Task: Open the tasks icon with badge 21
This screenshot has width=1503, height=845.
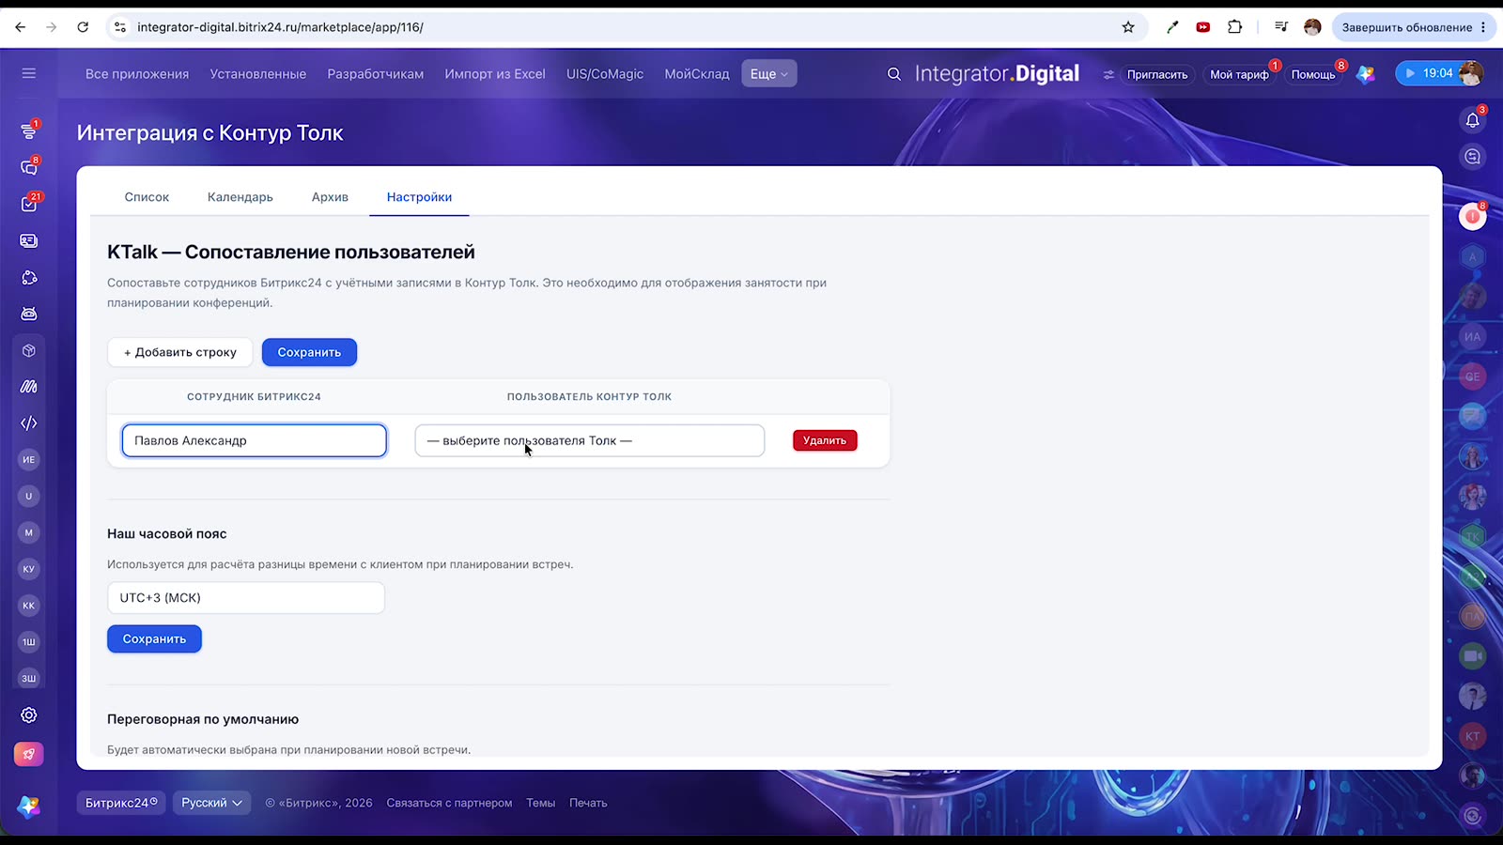Action: [x=29, y=204]
